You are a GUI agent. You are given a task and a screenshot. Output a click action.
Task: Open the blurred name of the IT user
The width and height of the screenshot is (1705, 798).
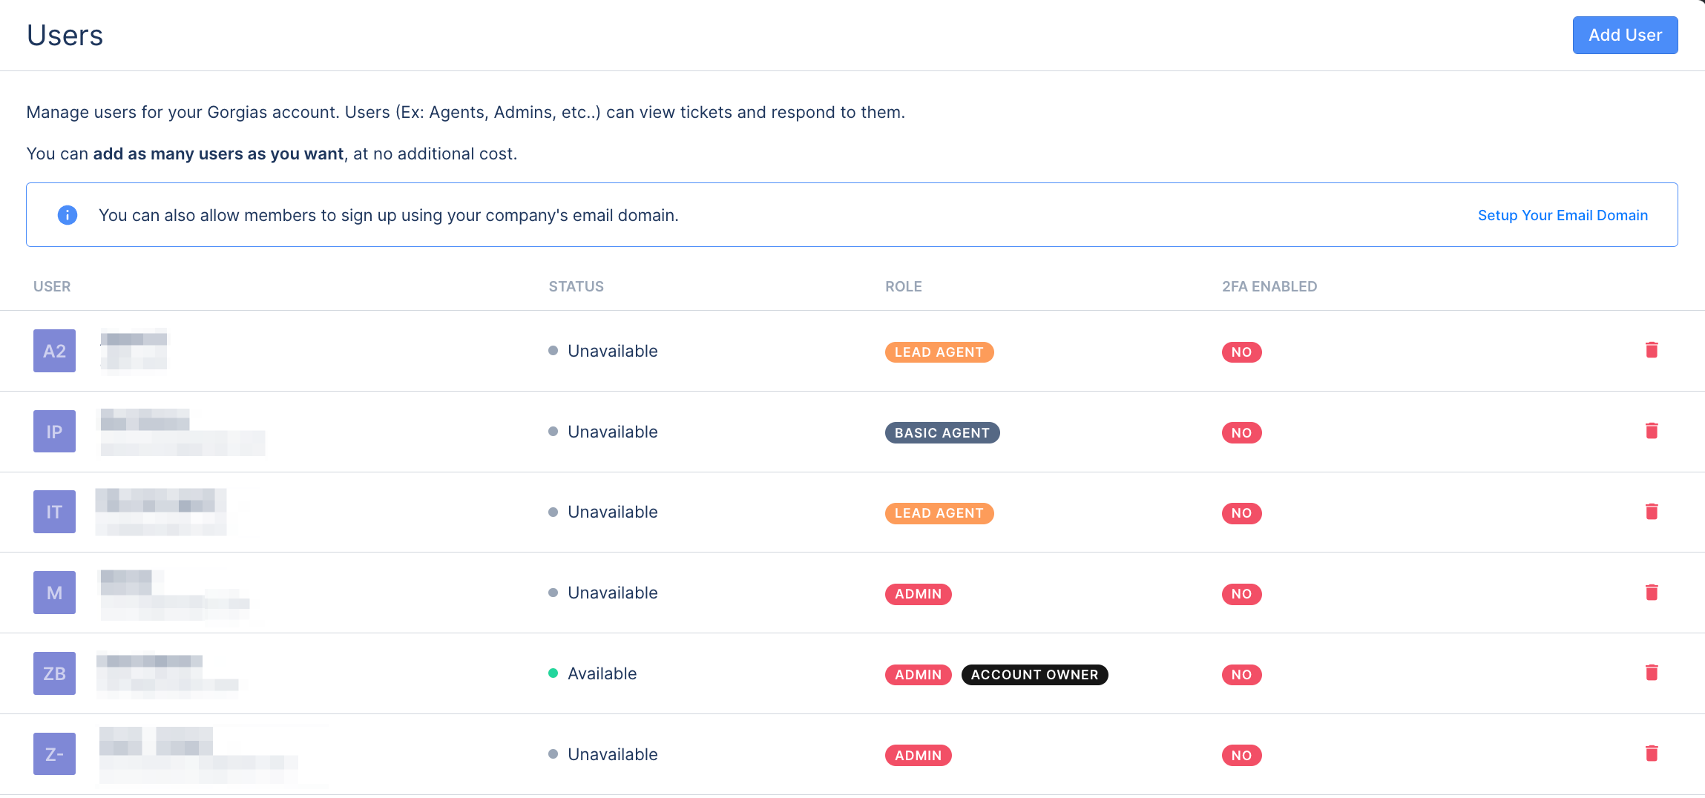[161, 512]
